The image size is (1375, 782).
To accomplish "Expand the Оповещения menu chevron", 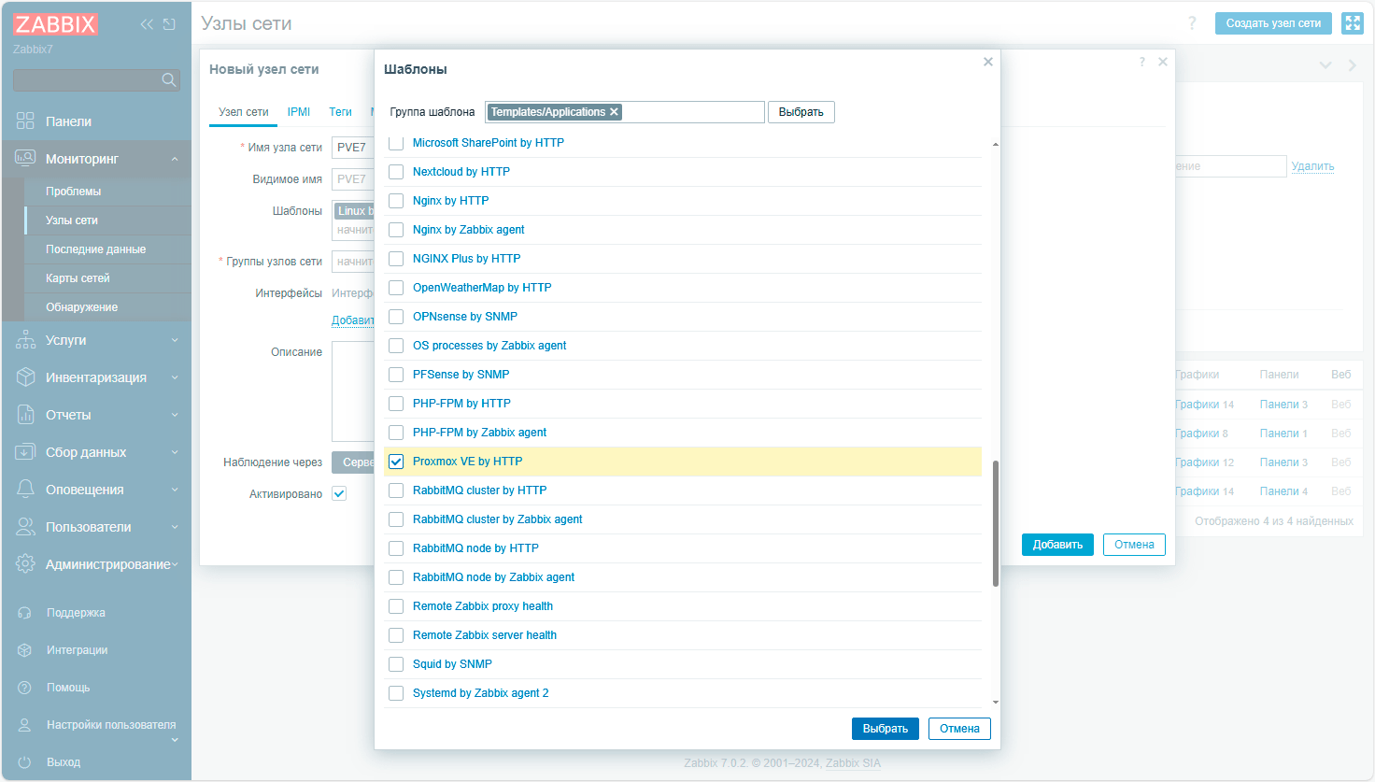I will point(175,491).
